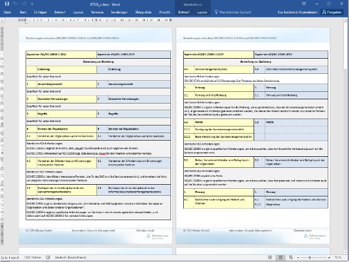
Task: Click the language 'Deutsch (Deutschland)' indicator
Action: 70,257
